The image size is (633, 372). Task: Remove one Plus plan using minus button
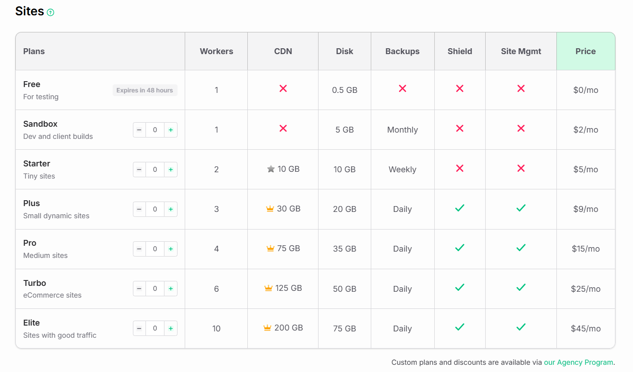click(139, 209)
